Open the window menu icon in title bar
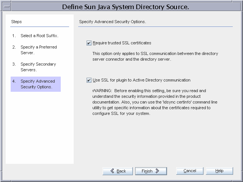243x182 pixels. click(x=7, y=7)
